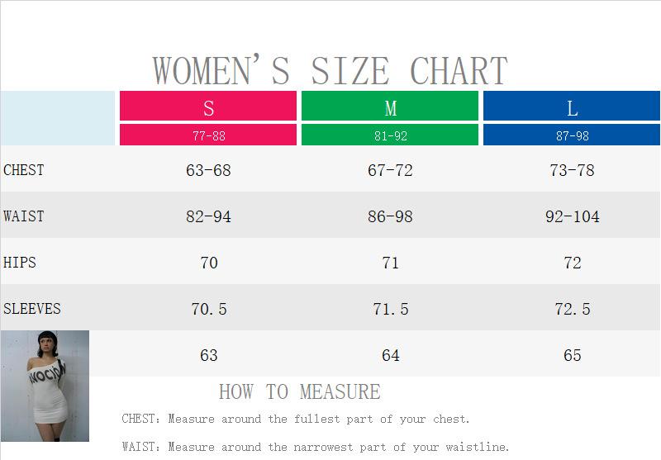This screenshot has height=460, width=661.
Task: Click the light blue empty header cell
Action: pos(57,118)
